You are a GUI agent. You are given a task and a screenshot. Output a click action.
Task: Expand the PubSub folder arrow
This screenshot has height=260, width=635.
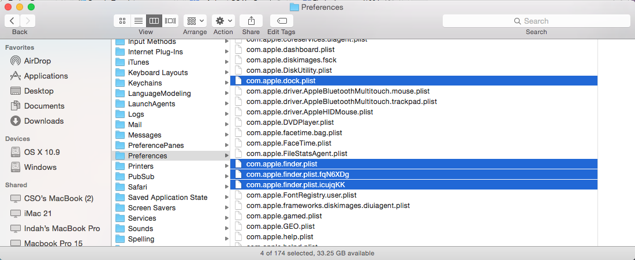tap(227, 176)
